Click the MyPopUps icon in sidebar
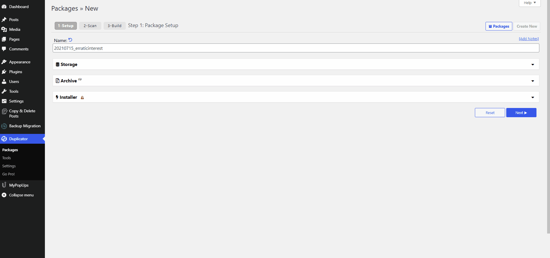The width and height of the screenshot is (550, 258). [x=4, y=185]
